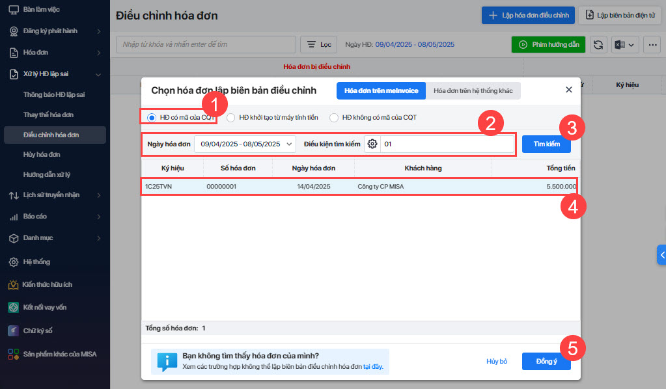Click Lập hóa đơn điều chỉnh button
666x389 pixels.
tap(528, 15)
